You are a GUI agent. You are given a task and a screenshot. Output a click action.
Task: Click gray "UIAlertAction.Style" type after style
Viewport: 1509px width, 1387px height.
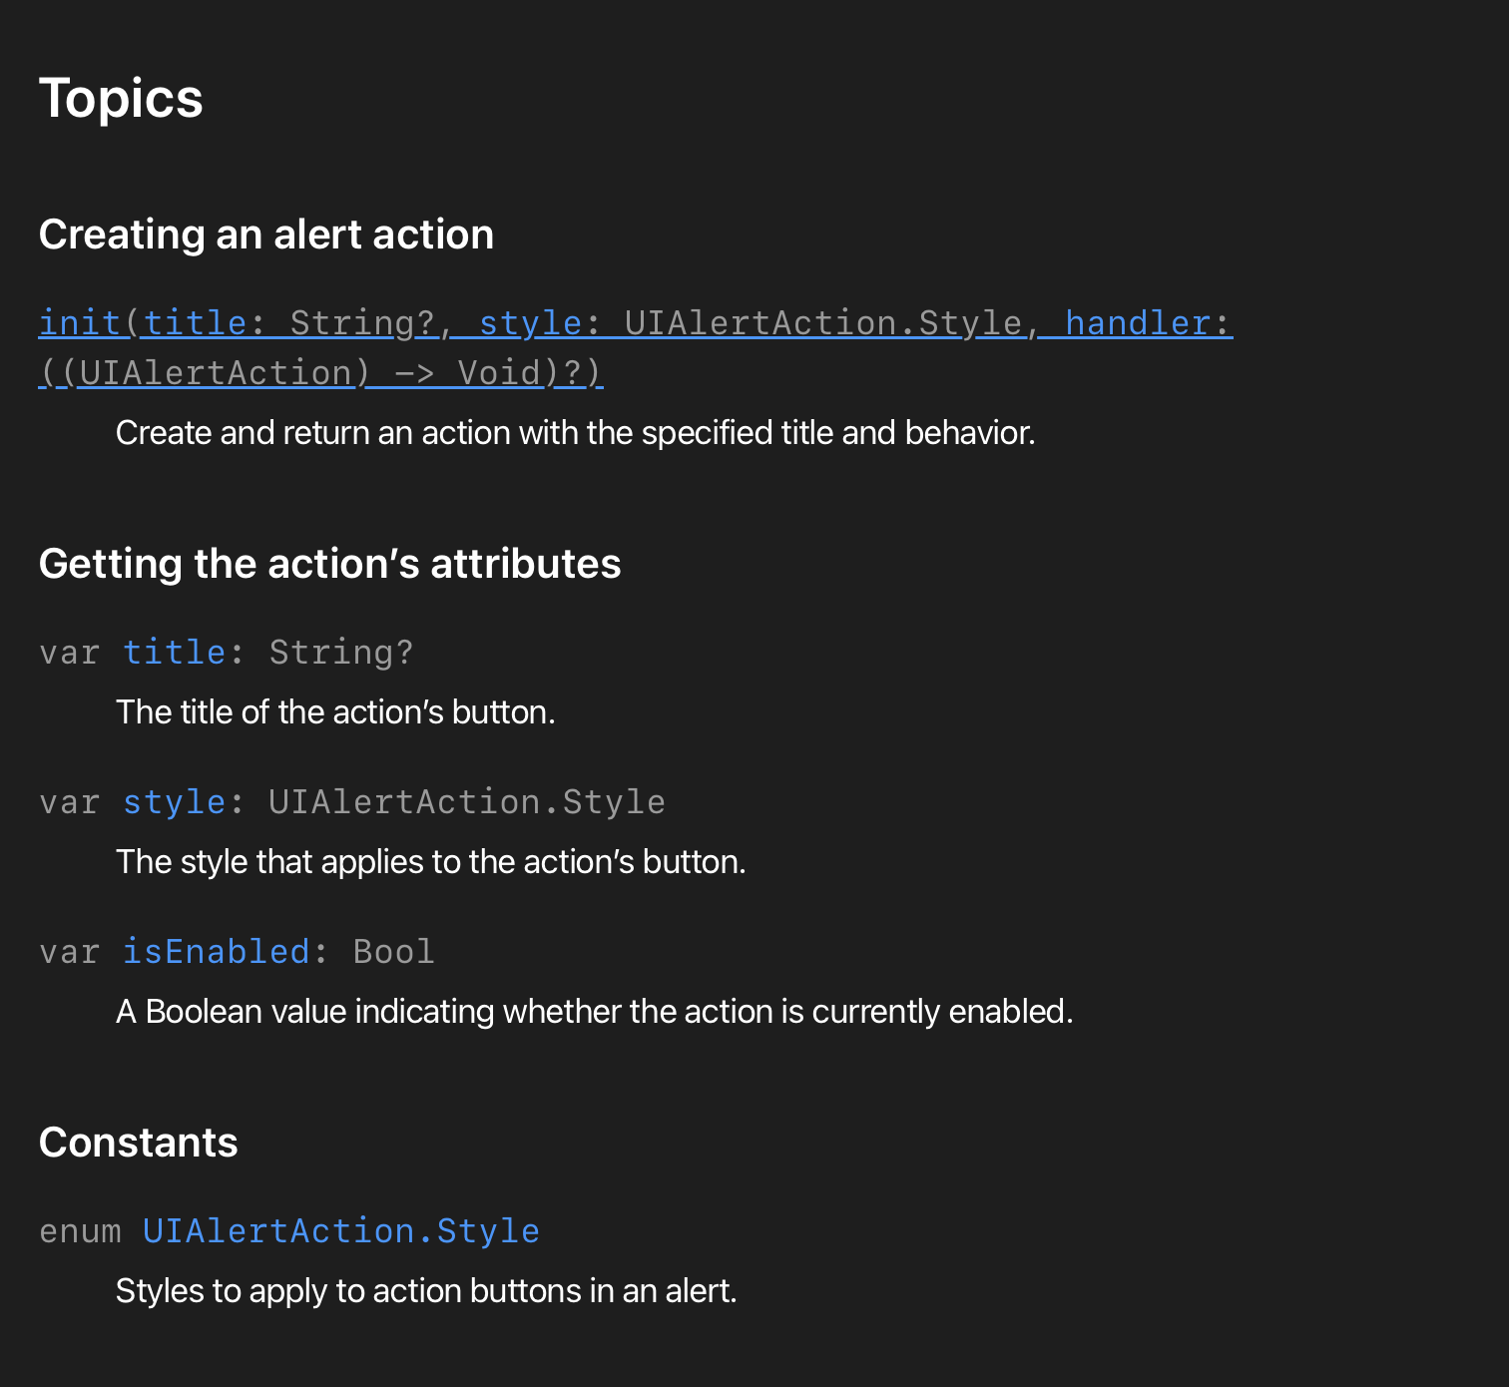[x=466, y=802]
